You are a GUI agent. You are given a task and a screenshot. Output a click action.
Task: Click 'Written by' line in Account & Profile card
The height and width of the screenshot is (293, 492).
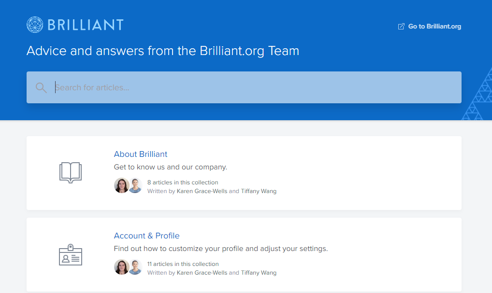point(212,273)
